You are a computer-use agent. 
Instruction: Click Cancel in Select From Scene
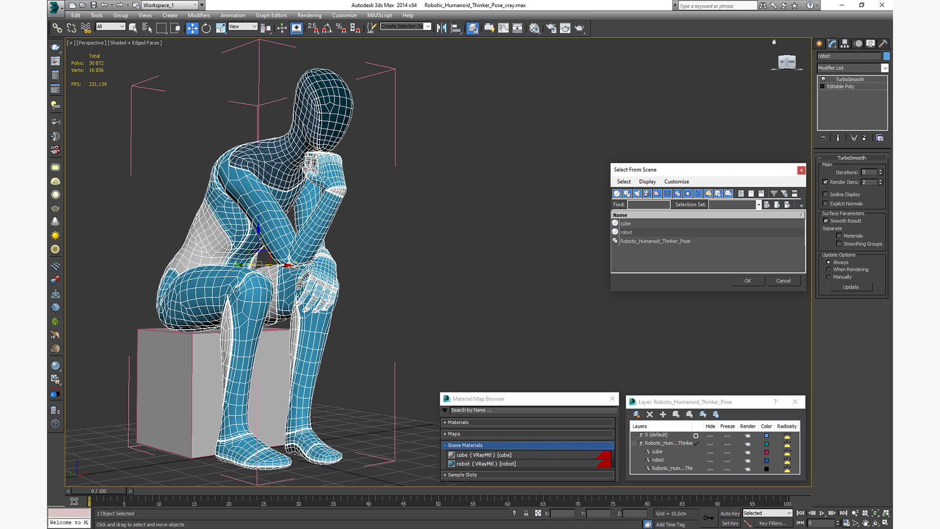(x=783, y=281)
